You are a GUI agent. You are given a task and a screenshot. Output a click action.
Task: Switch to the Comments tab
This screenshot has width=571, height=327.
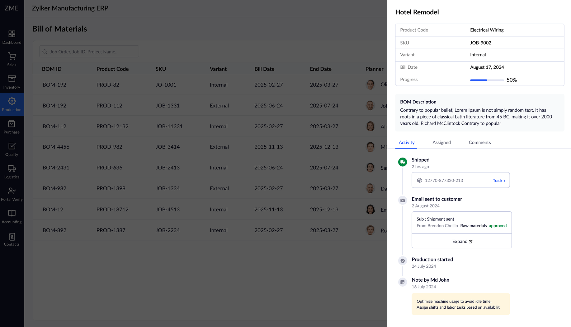coord(479,142)
